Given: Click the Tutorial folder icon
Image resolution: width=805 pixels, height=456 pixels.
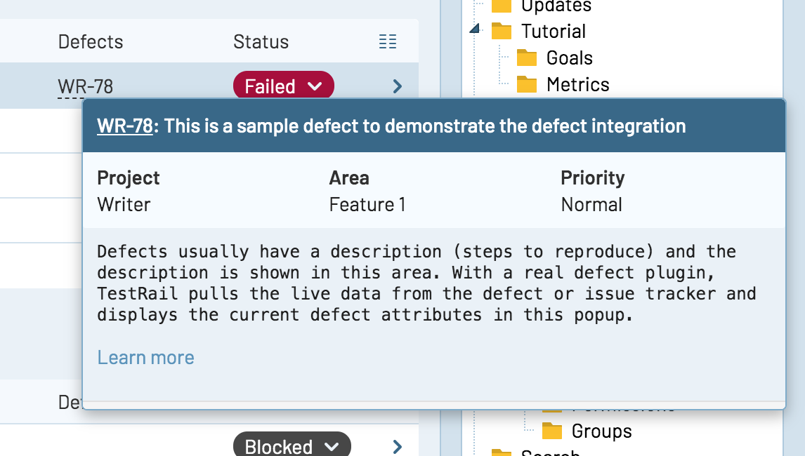Looking at the screenshot, I should click(502, 32).
